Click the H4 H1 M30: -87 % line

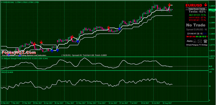[x=197, y=18]
